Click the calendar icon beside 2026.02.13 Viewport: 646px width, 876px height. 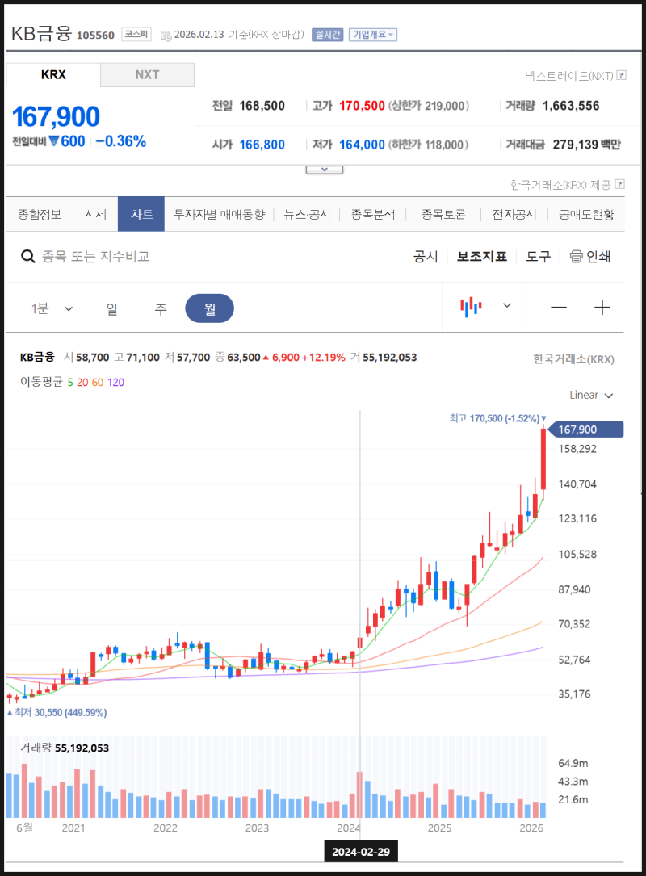pyautogui.click(x=166, y=36)
